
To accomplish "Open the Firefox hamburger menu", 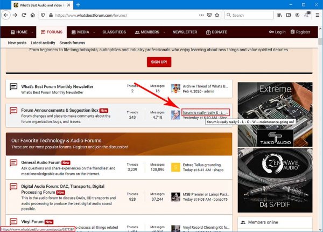I will [317, 15].
